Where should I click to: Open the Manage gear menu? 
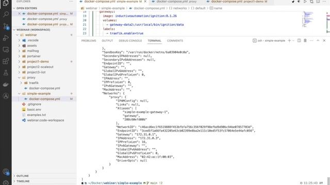coord(6,183)
